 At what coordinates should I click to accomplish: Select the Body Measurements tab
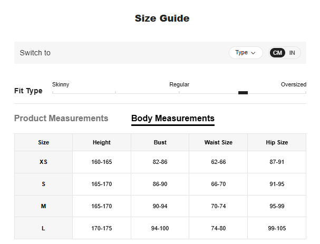point(172,119)
